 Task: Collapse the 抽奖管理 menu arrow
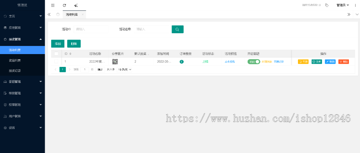[41, 39]
